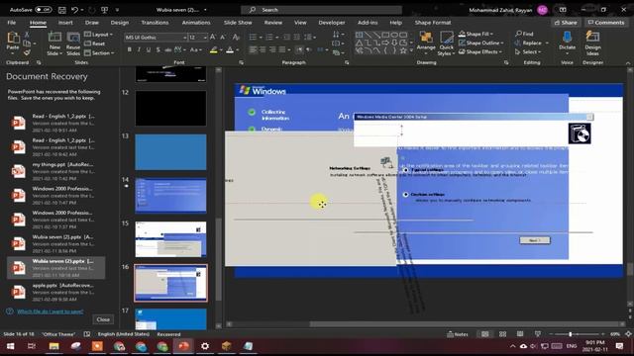The width and height of the screenshot is (634, 356).
Task: Click the Search box in title bar
Action: click(321, 10)
